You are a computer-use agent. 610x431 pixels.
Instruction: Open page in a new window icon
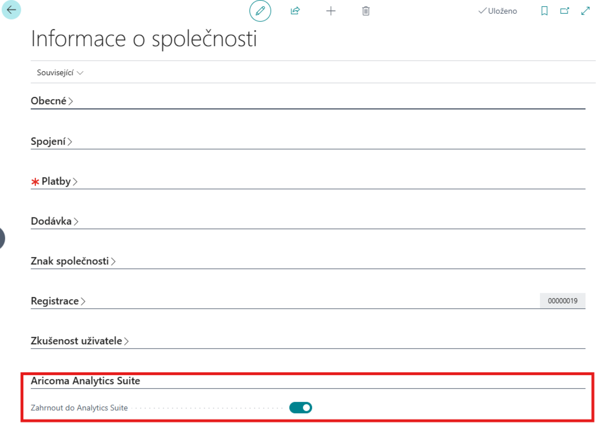click(564, 10)
